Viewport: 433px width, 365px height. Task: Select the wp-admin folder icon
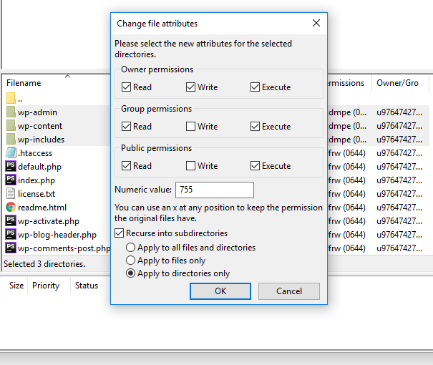(11, 112)
